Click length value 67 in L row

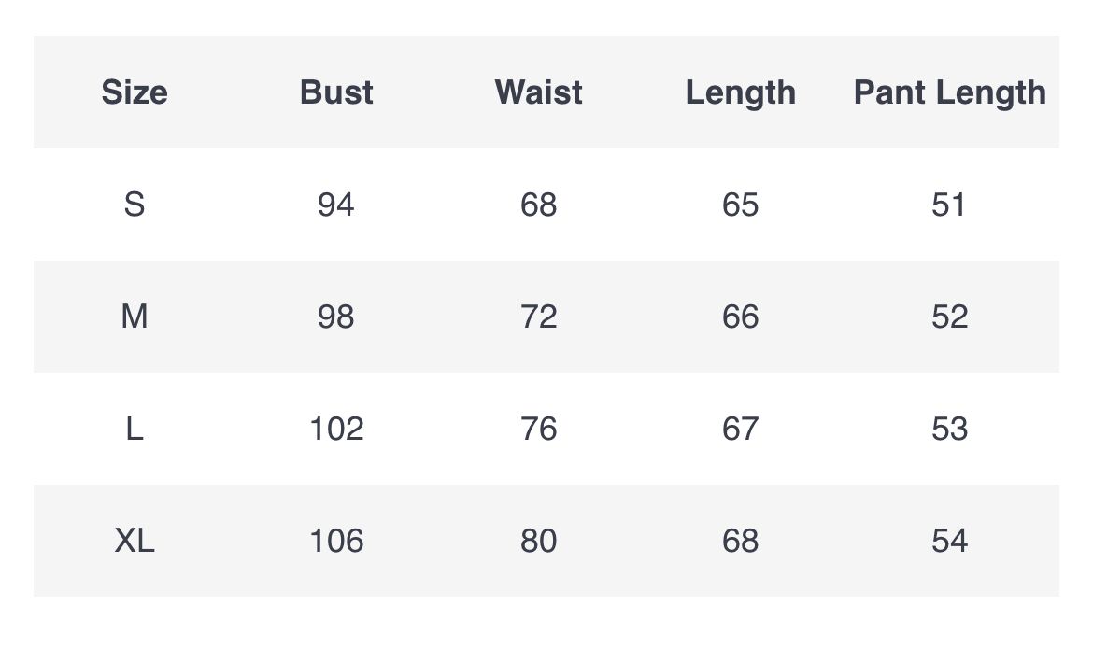pos(740,429)
